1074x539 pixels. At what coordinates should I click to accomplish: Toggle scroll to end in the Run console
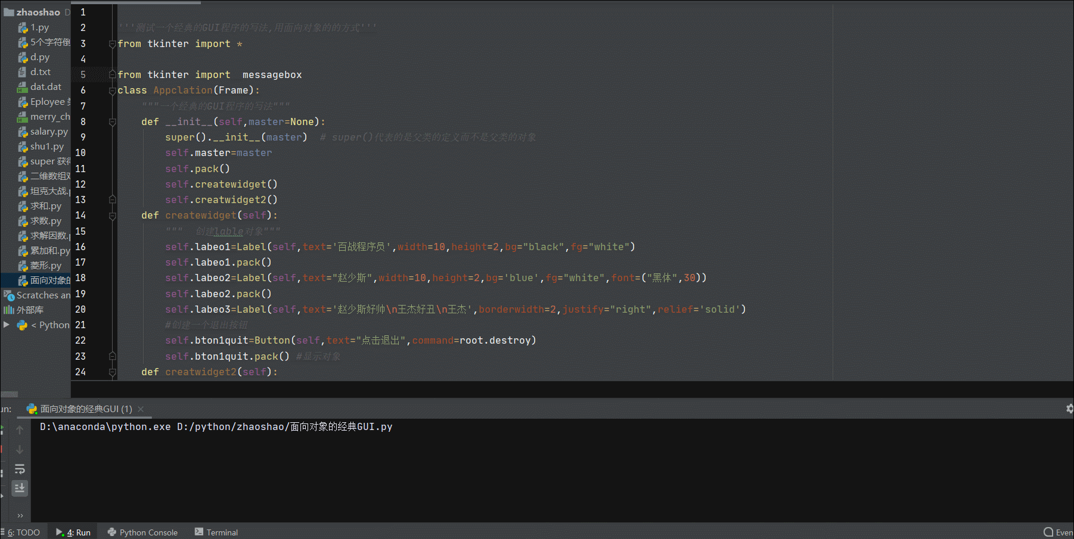[x=20, y=488]
